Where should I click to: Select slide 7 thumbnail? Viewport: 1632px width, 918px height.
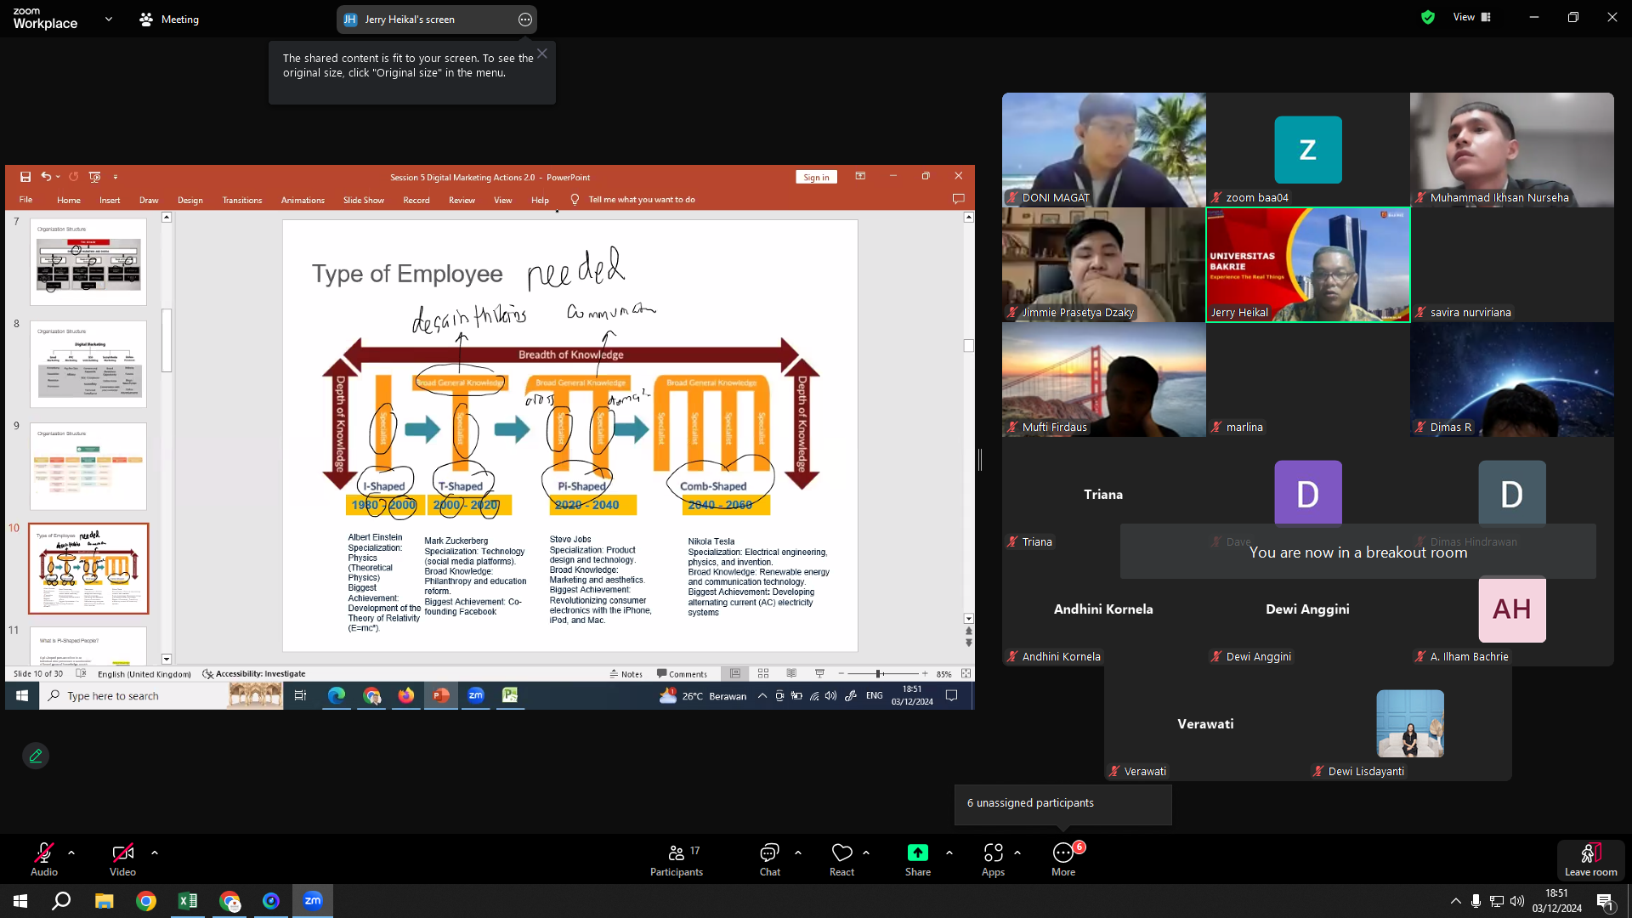(x=88, y=262)
